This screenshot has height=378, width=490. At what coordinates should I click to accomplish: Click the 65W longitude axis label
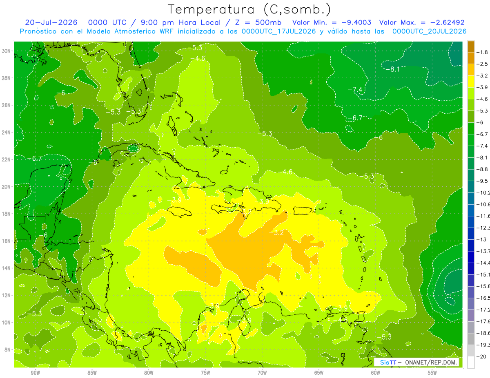tap(319, 373)
